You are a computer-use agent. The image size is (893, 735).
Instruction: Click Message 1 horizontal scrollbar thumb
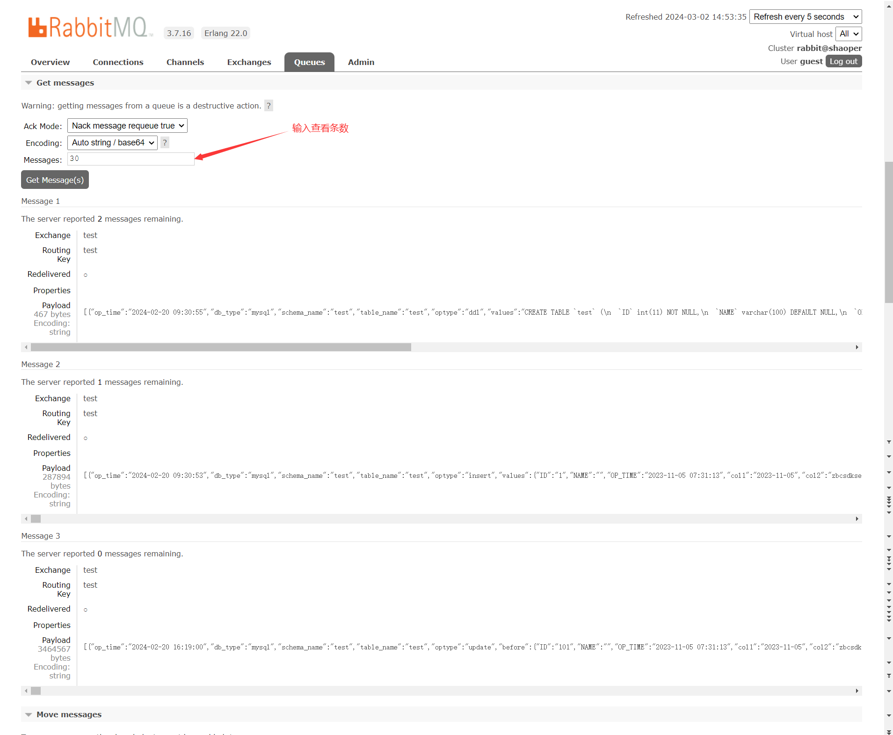click(x=221, y=347)
